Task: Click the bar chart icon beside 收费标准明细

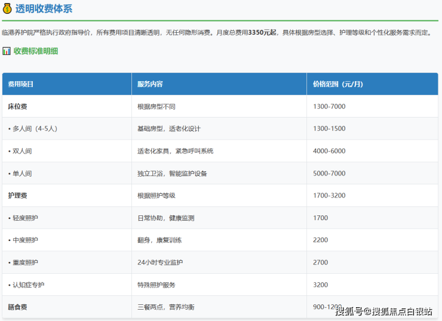Action: (x=7, y=51)
